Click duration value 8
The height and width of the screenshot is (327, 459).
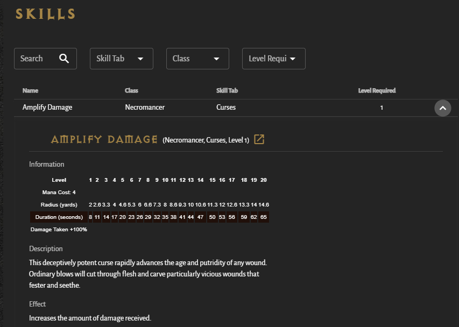pos(90,217)
